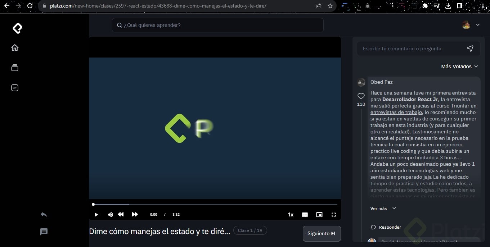Mute the video volume
The image size is (490, 247).
pos(110,214)
